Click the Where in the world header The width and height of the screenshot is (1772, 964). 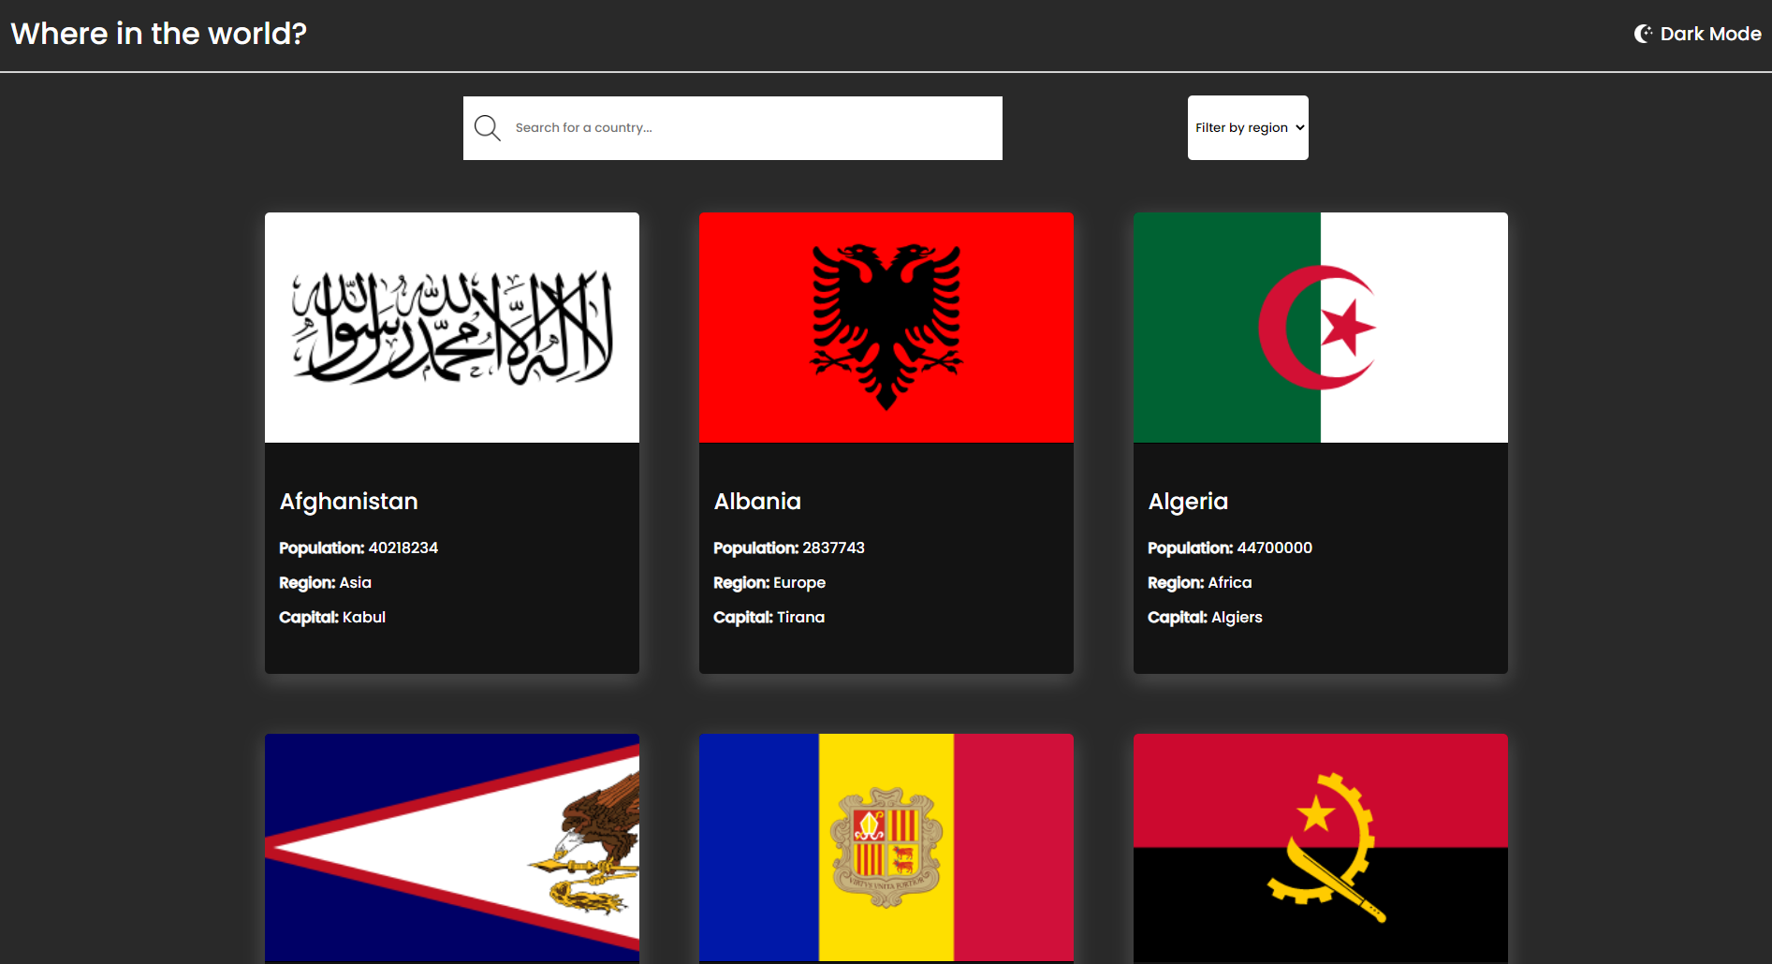coord(157,33)
